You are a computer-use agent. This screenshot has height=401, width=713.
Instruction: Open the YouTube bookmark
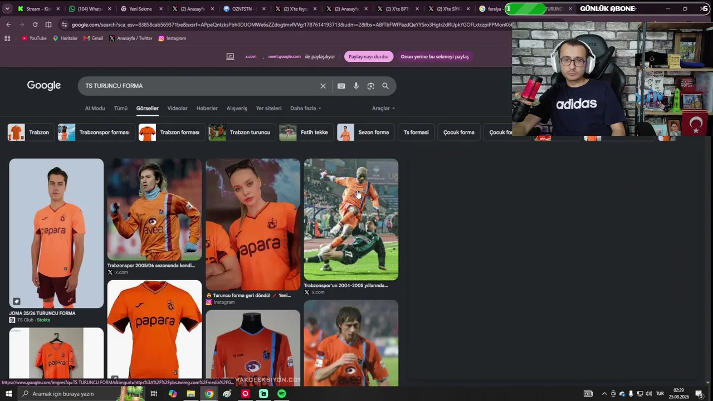tap(34, 38)
